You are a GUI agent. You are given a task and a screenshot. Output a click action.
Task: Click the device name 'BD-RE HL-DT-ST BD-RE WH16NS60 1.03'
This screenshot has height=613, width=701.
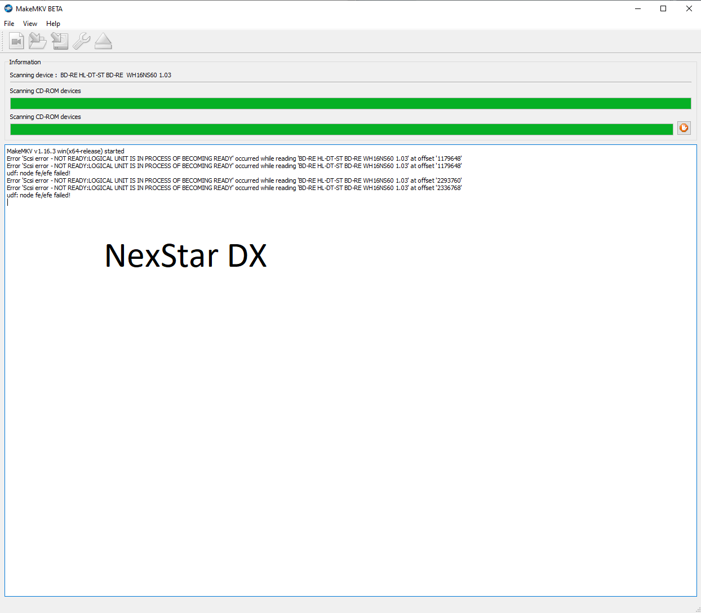(116, 75)
